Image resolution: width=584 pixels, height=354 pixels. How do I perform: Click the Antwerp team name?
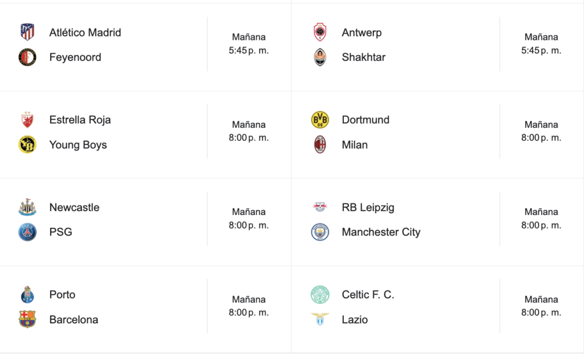coord(362,32)
